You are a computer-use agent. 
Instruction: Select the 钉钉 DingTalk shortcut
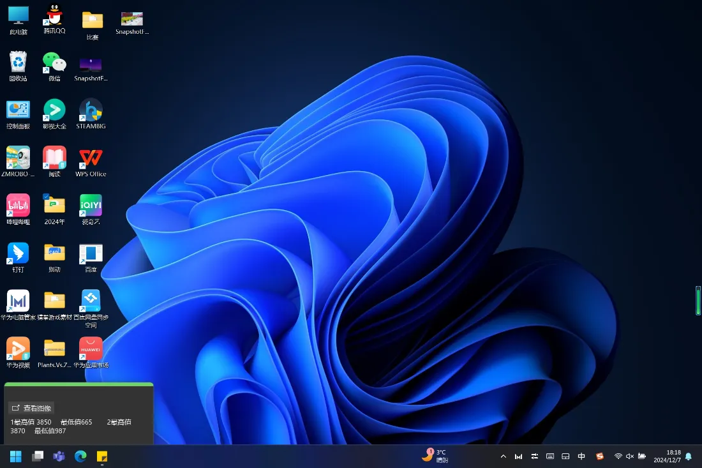coord(19,257)
